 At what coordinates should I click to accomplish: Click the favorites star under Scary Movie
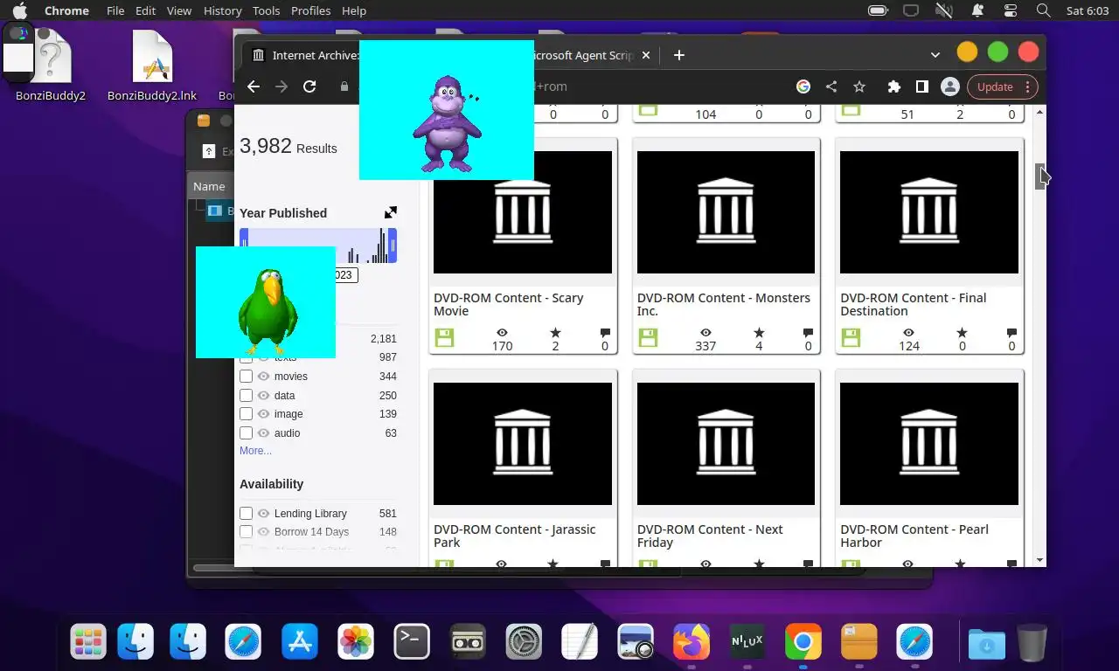(554, 333)
